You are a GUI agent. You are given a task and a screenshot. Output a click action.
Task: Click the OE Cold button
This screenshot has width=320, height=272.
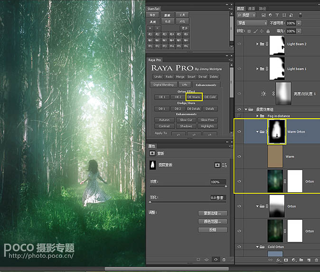pyautogui.click(x=210, y=97)
